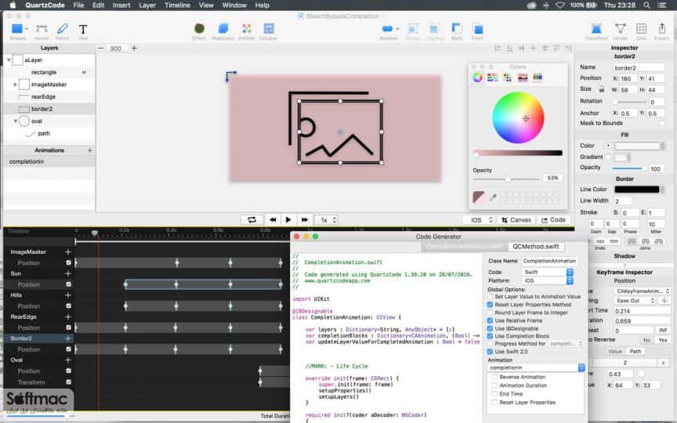Screen dimensions: 677x423
Task: Collapse the oval layer
Action: pos(16,121)
